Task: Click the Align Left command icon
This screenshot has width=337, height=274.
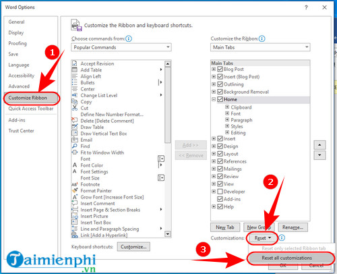Action: tap(74, 76)
